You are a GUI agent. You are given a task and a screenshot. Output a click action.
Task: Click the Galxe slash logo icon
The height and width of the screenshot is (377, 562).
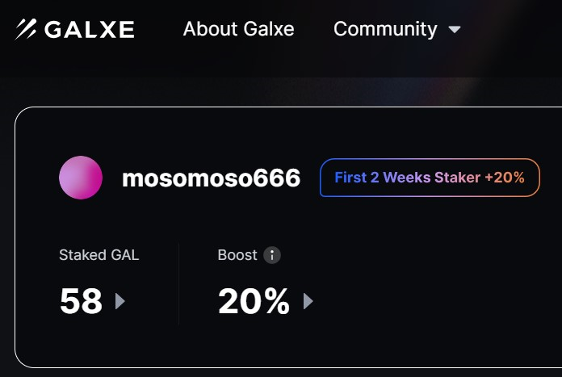click(x=26, y=29)
